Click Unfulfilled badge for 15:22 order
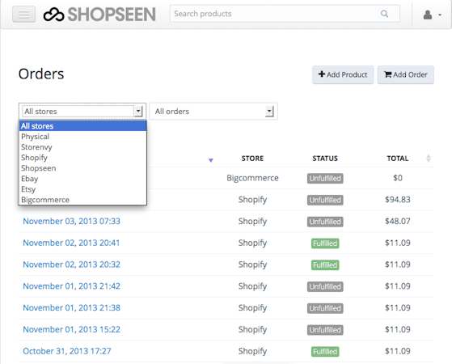The image size is (452, 364). point(325,330)
